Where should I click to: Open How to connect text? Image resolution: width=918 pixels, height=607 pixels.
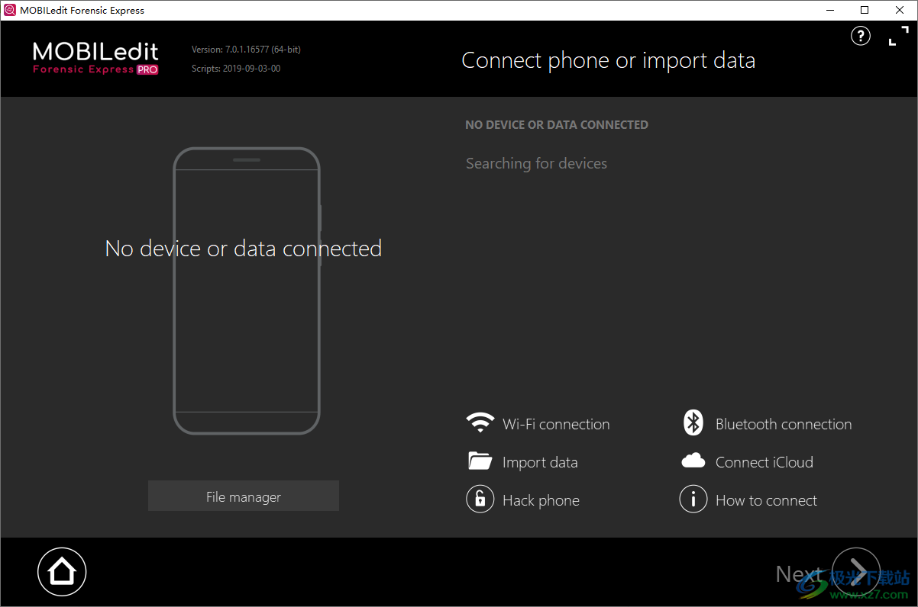pyautogui.click(x=766, y=500)
